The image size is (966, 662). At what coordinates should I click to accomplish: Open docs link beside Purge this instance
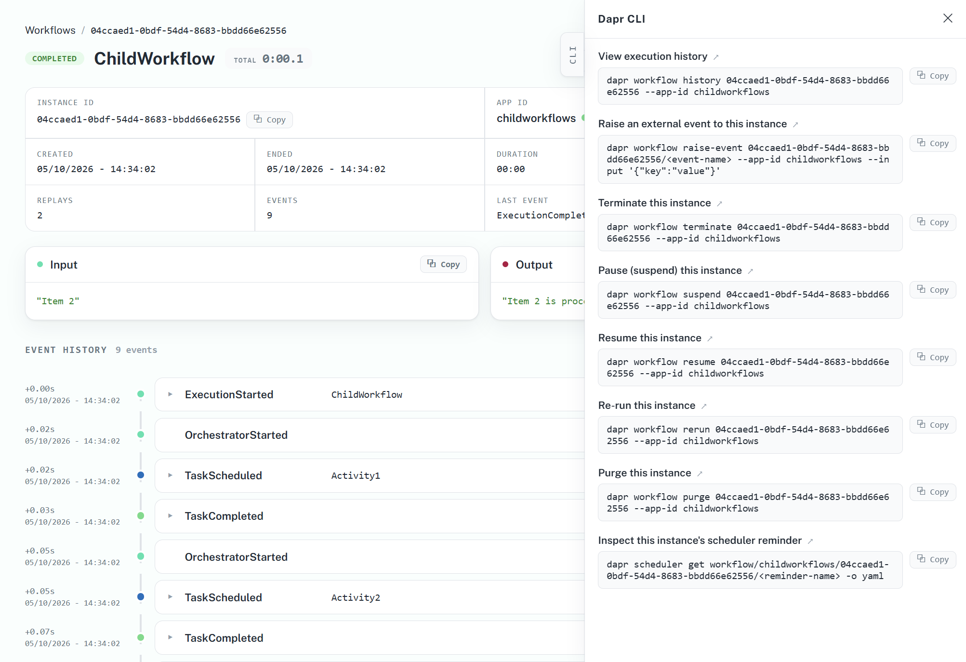tap(700, 474)
